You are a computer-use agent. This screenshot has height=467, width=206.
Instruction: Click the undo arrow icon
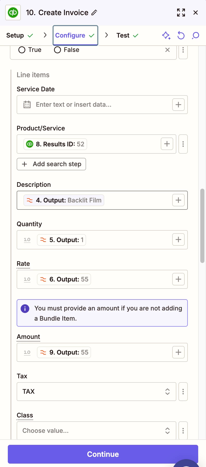pyautogui.click(x=181, y=35)
